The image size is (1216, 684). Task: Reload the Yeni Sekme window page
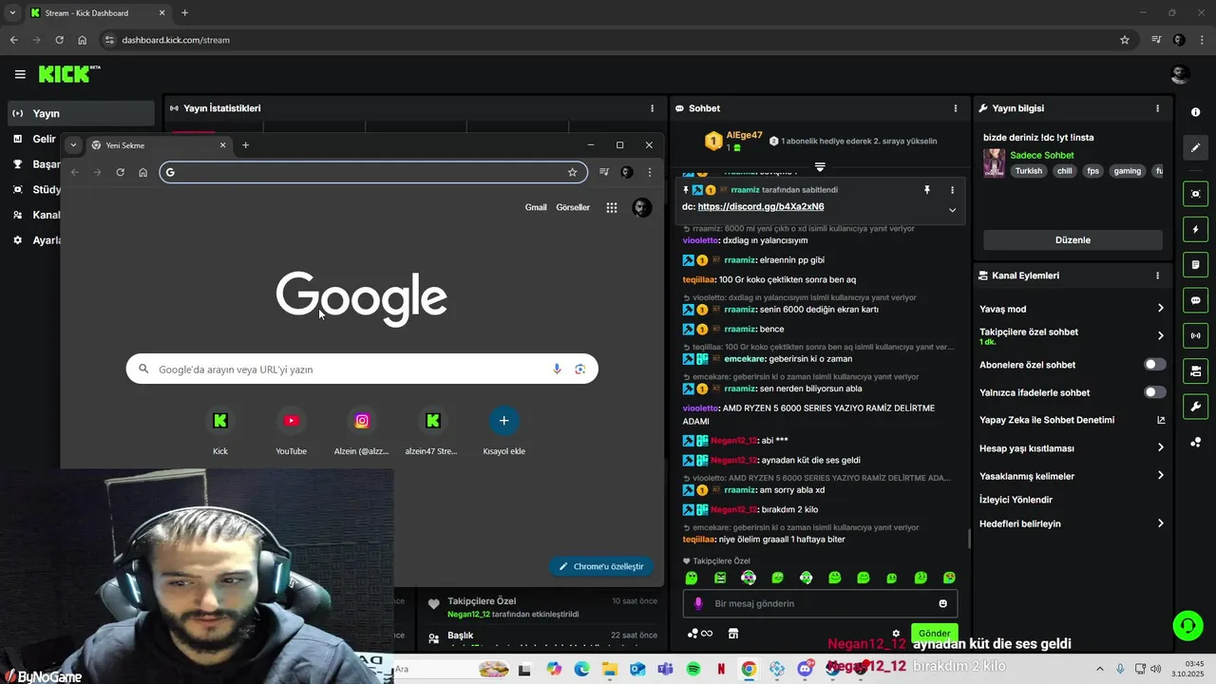point(120,172)
